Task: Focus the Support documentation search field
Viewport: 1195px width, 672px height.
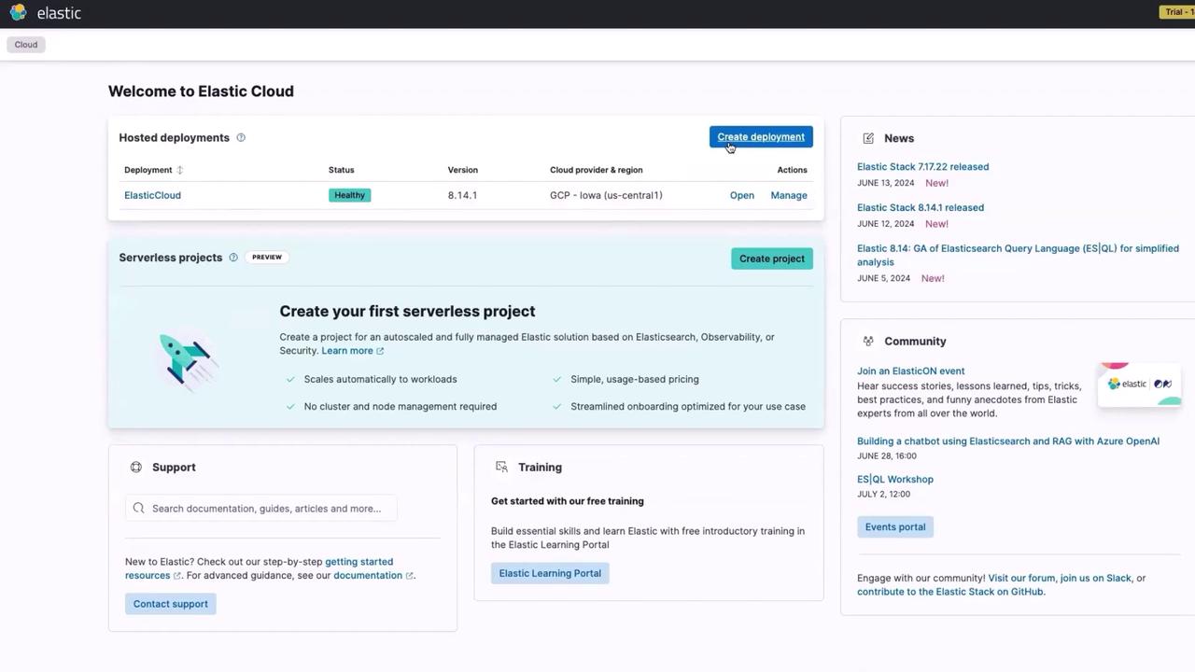Action: pyautogui.click(x=266, y=509)
